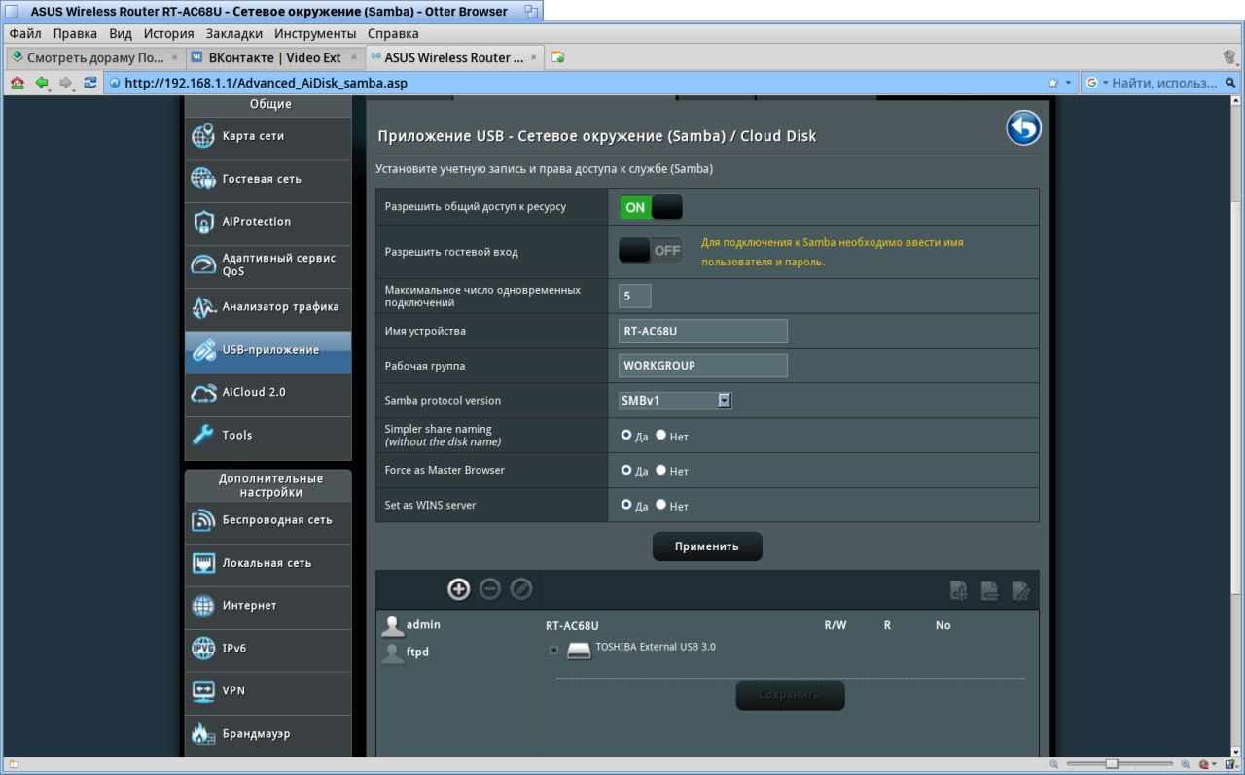Click the Применить apply button
The height and width of the screenshot is (775, 1245).
707,546
